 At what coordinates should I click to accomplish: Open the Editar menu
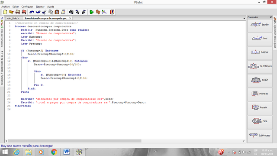(16, 7)
